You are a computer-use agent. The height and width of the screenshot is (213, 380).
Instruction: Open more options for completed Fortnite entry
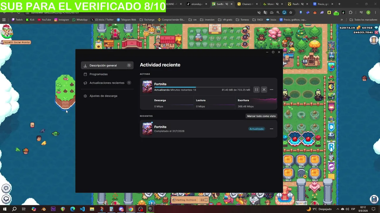coord(271,129)
